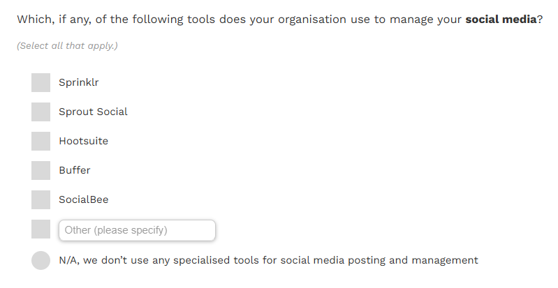Click 'management' at the end of the N/A option
The width and height of the screenshot is (558, 288).
pyautogui.click(x=445, y=260)
